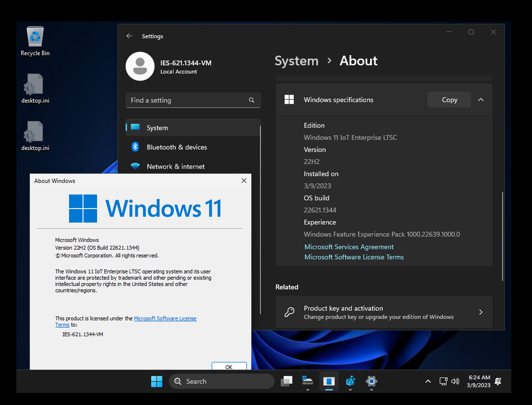Open the Start menu from the taskbar

tap(157, 381)
